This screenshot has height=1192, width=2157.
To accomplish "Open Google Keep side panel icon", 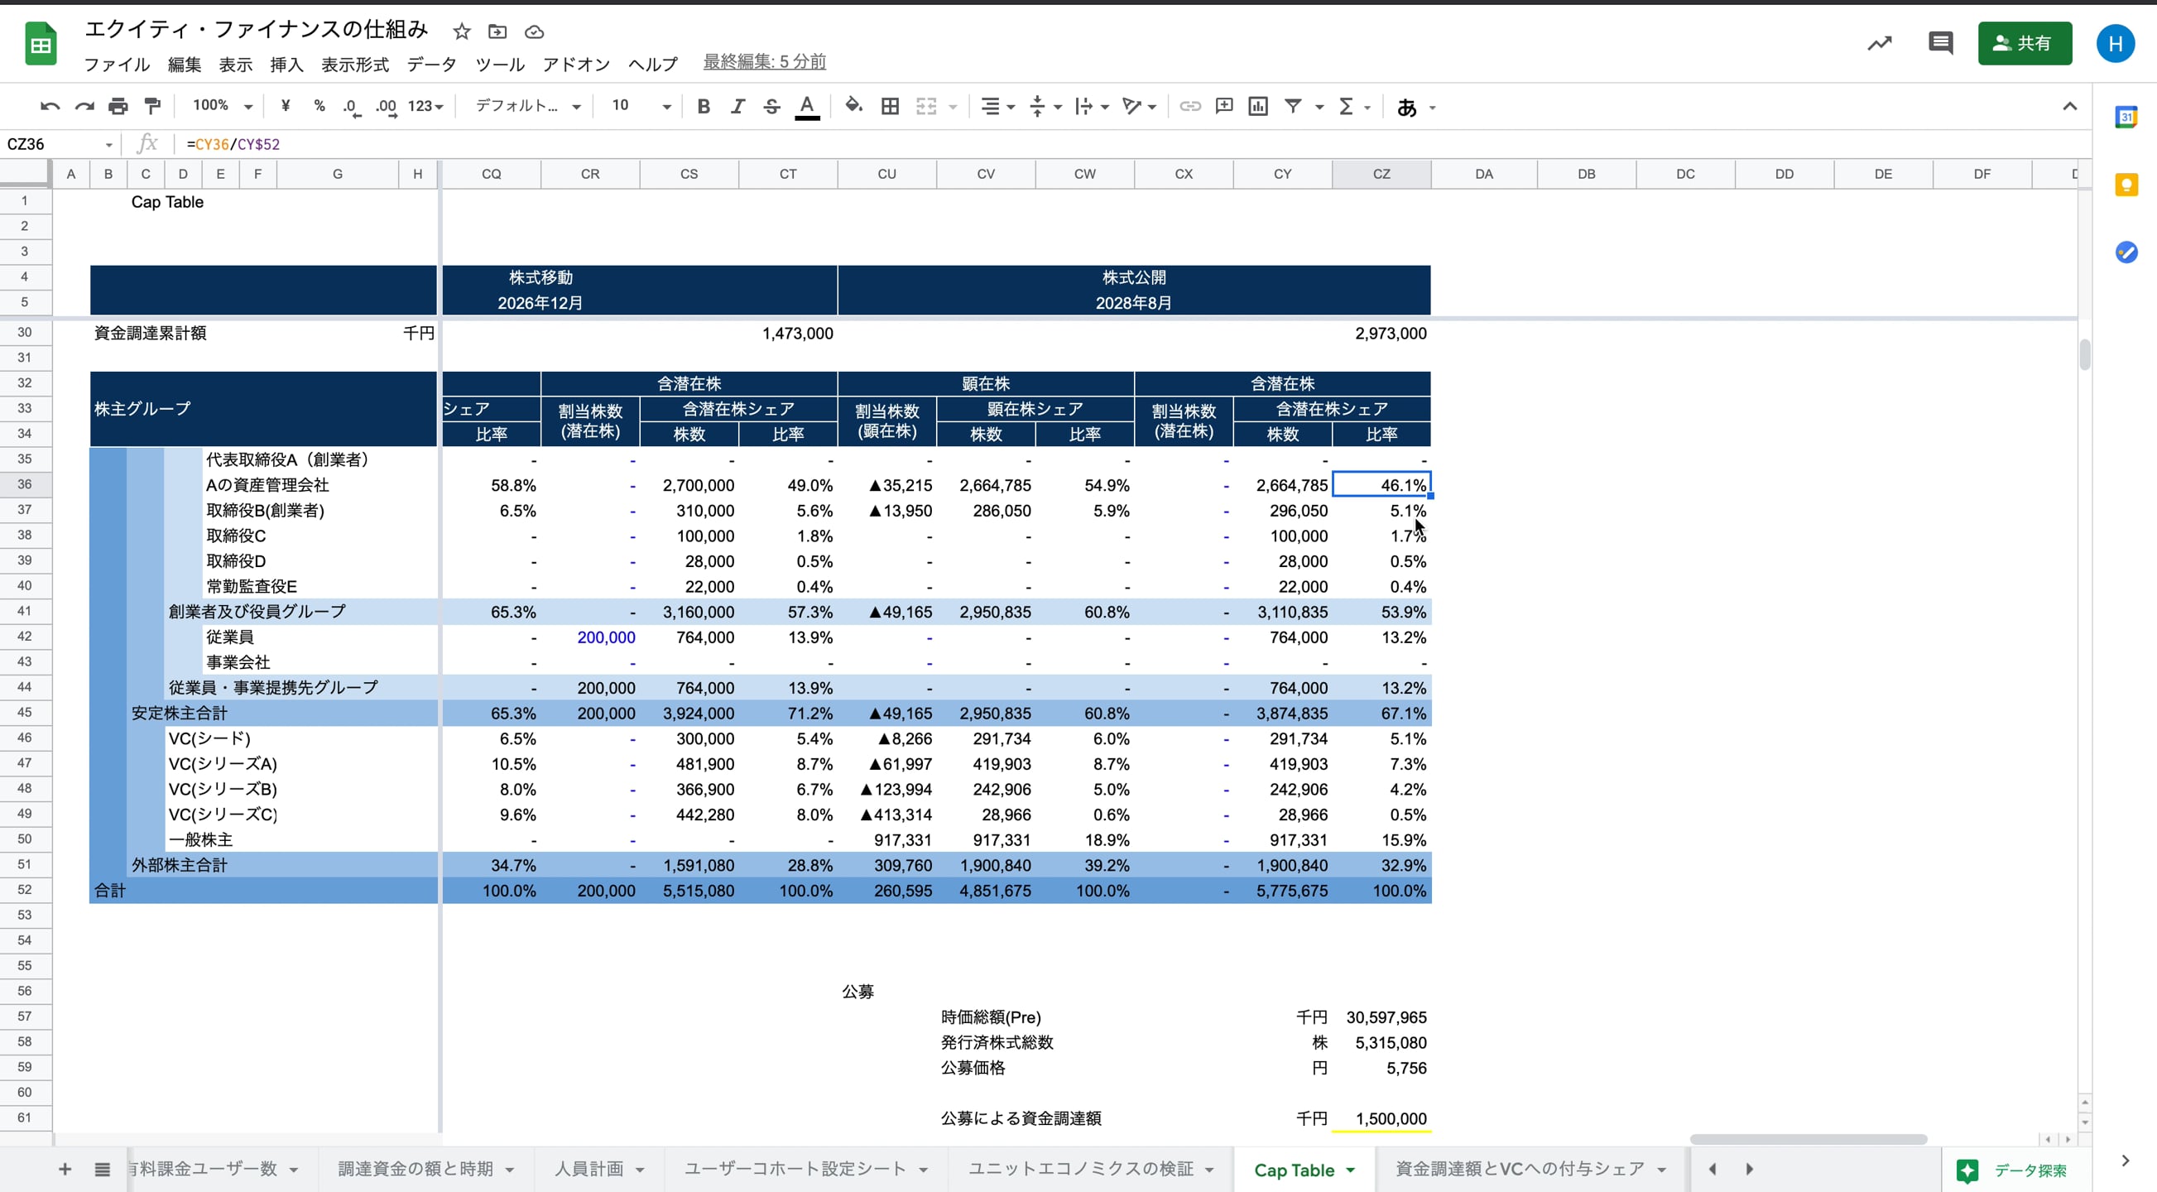I will click(x=2126, y=185).
